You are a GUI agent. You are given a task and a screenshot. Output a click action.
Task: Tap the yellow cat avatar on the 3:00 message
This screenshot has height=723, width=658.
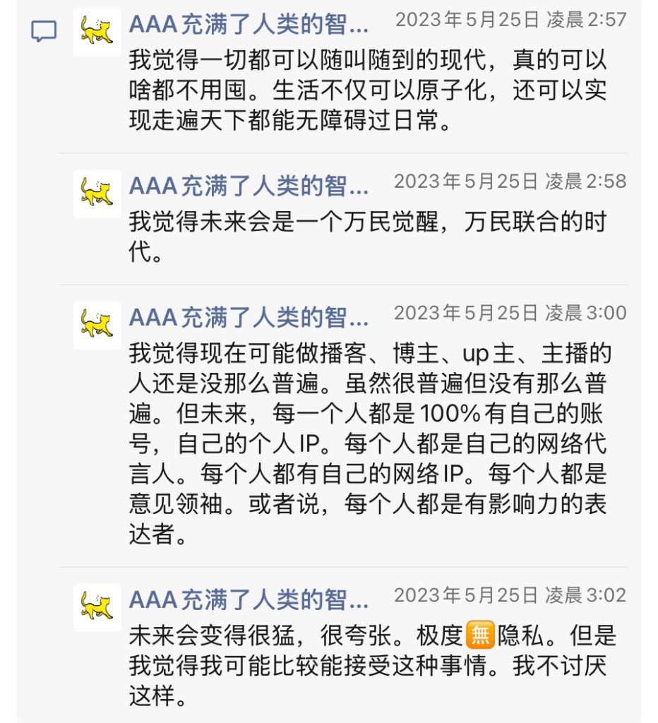tap(97, 325)
